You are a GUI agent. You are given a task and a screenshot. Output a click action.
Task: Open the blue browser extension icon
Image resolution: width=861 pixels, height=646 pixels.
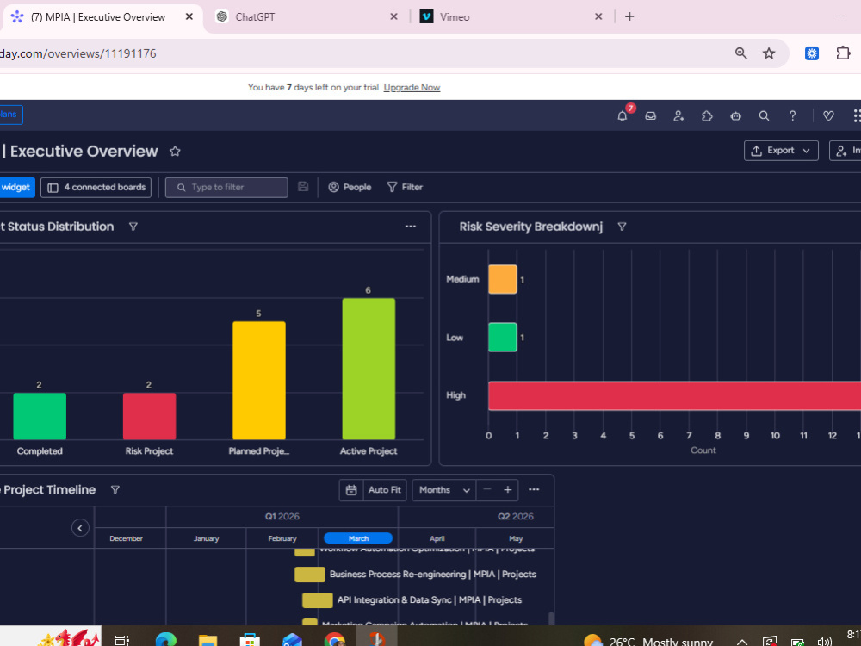click(812, 53)
